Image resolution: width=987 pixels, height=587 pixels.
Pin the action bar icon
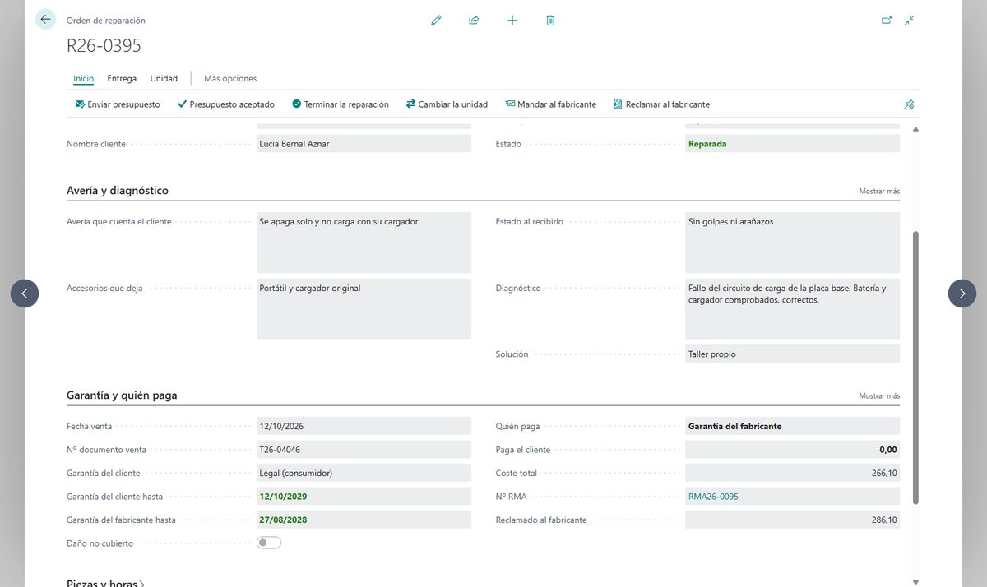click(x=909, y=104)
